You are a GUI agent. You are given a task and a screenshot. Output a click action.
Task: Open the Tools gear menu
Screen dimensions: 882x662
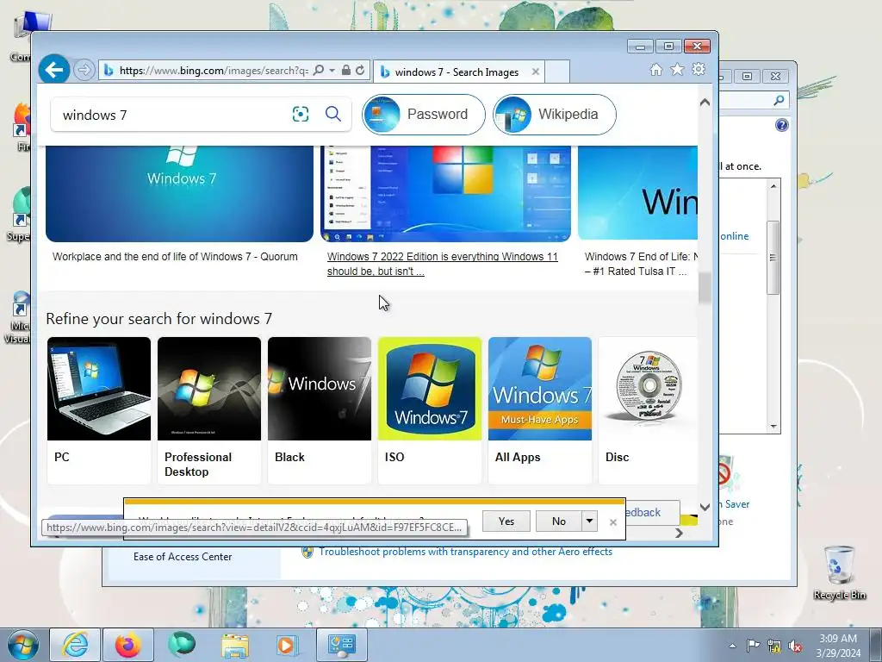pos(699,69)
